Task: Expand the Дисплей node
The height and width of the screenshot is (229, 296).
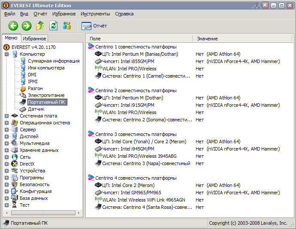Action: coord(6,136)
